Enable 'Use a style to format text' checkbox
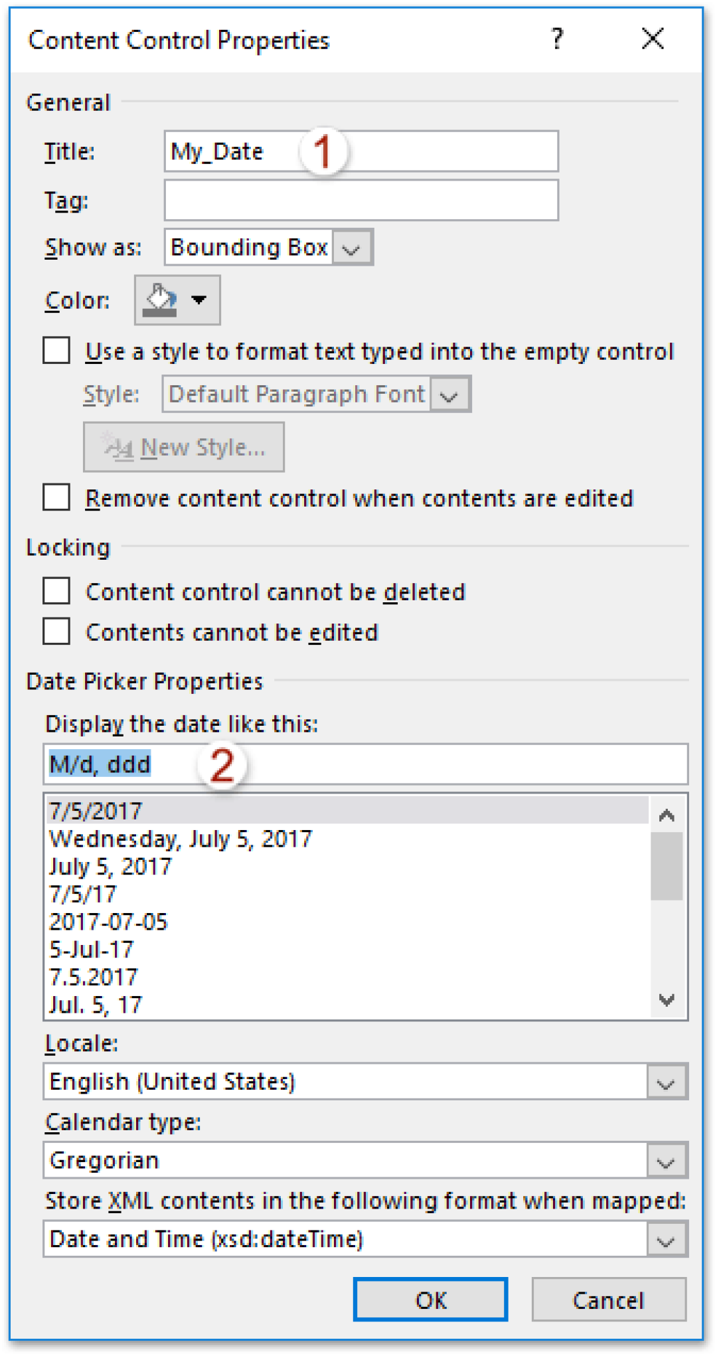Viewport: 721px width, 1360px height. pos(56,351)
